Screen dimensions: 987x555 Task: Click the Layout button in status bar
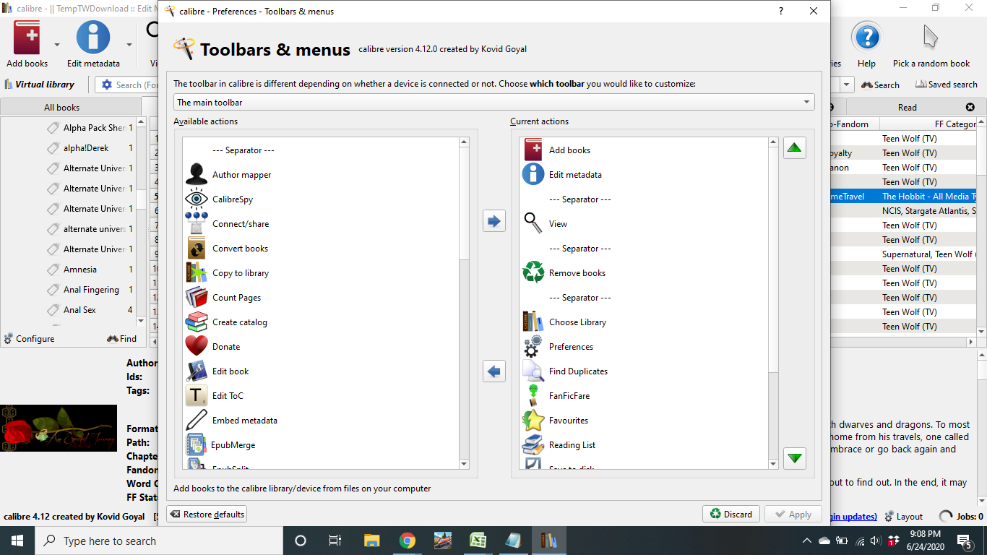[902, 517]
